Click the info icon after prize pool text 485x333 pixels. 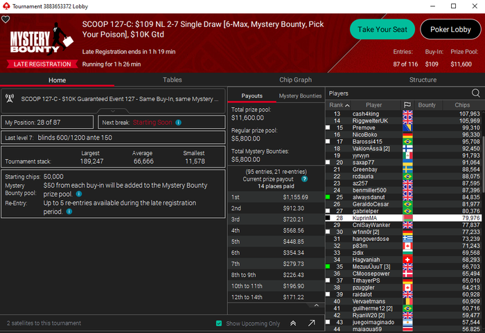click(x=79, y=194)
